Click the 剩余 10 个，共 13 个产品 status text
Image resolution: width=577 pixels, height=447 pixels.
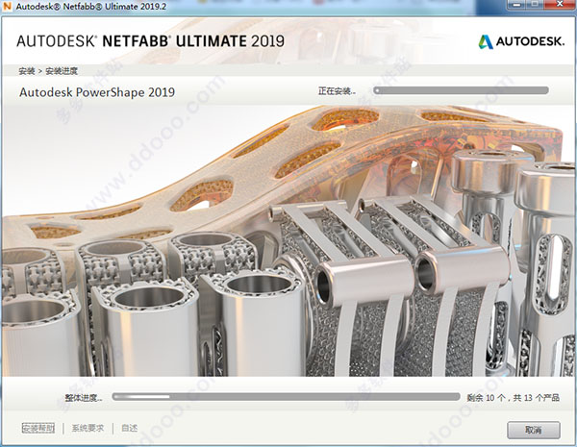[514, 397]
